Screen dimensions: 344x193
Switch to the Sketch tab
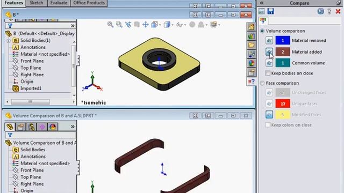coord(37,3)
